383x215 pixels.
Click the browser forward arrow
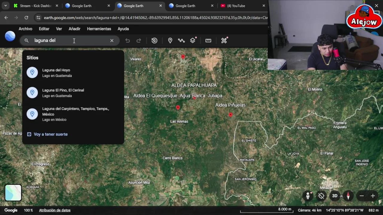(16, 18)
